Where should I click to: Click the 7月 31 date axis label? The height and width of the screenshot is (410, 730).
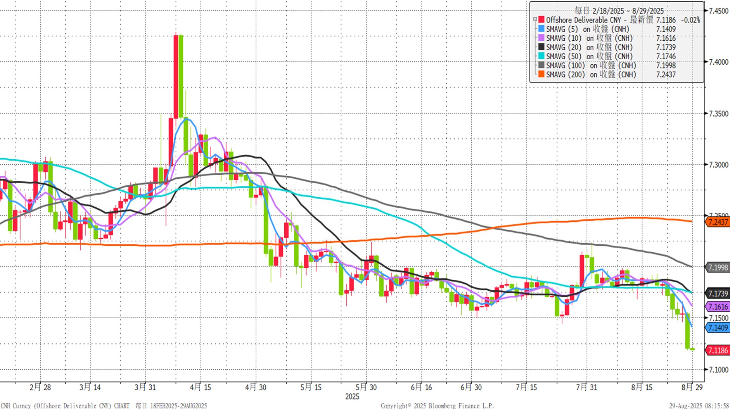point(586,387)
